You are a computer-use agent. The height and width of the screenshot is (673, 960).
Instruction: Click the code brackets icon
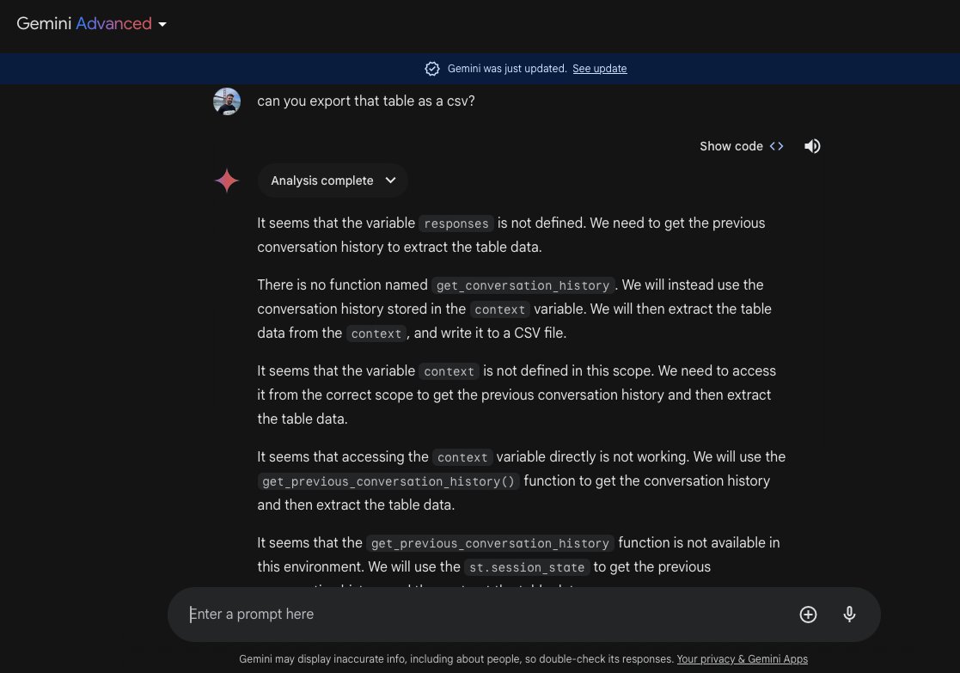776,146
